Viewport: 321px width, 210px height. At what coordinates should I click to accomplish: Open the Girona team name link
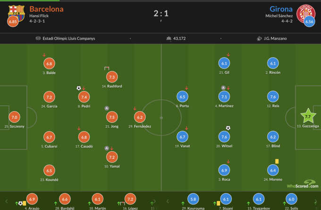tap(281, 9)
